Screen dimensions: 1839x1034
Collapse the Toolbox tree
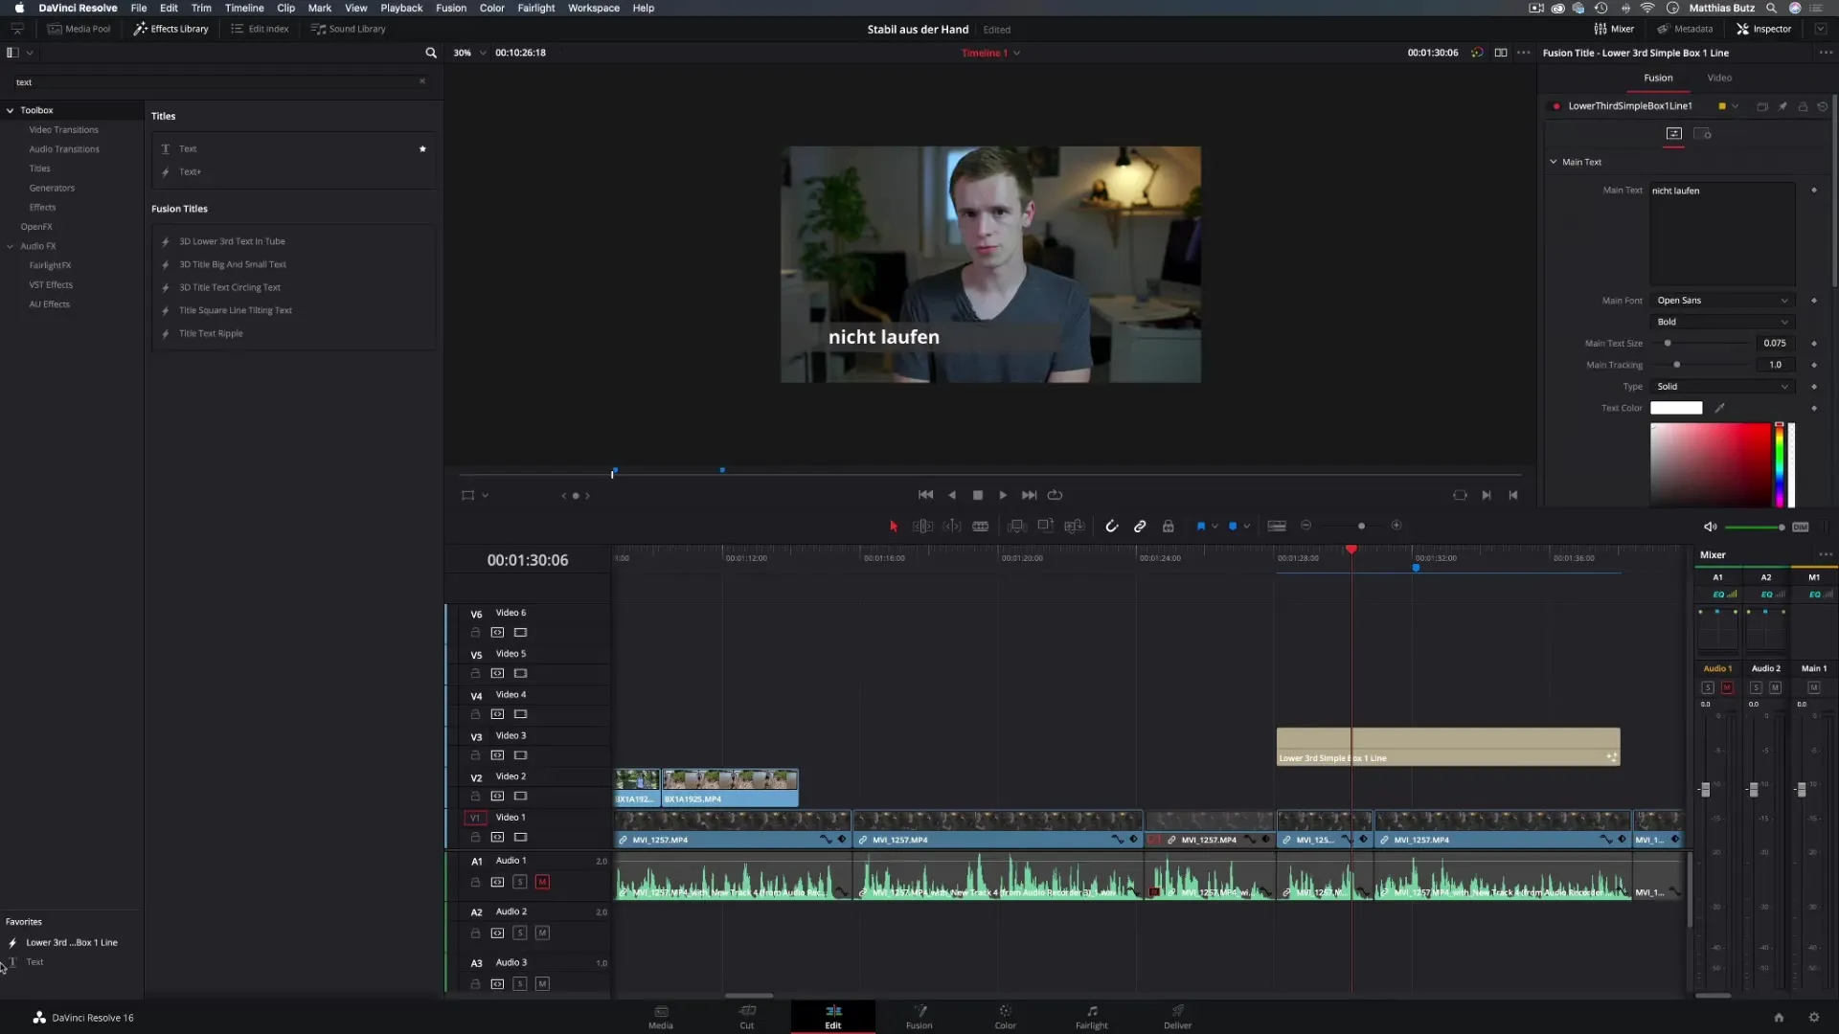[11, 110]
